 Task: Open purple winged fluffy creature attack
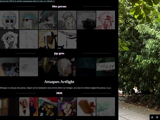67,107
